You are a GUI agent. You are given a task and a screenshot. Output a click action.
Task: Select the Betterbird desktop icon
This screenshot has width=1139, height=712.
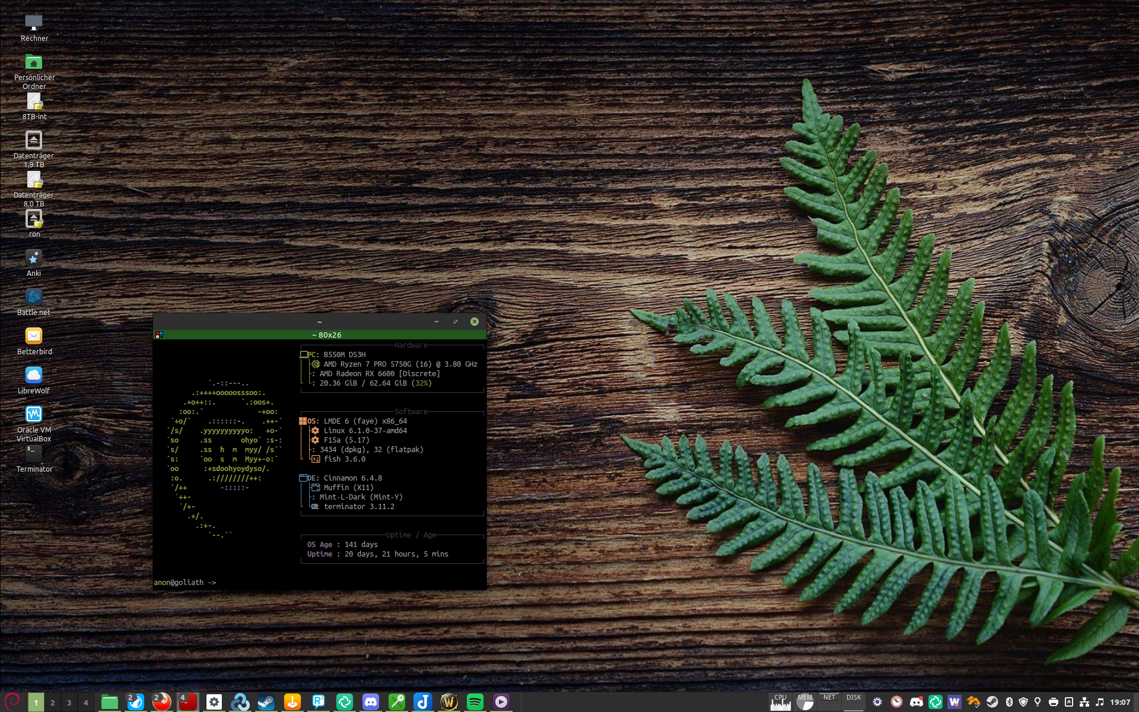[34, 342]
